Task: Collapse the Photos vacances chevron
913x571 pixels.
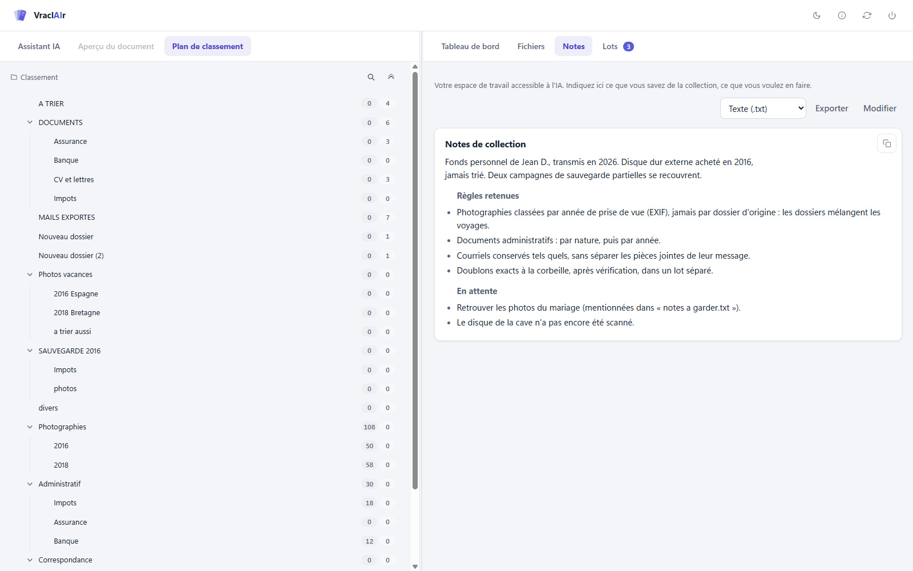Action: 30,275
